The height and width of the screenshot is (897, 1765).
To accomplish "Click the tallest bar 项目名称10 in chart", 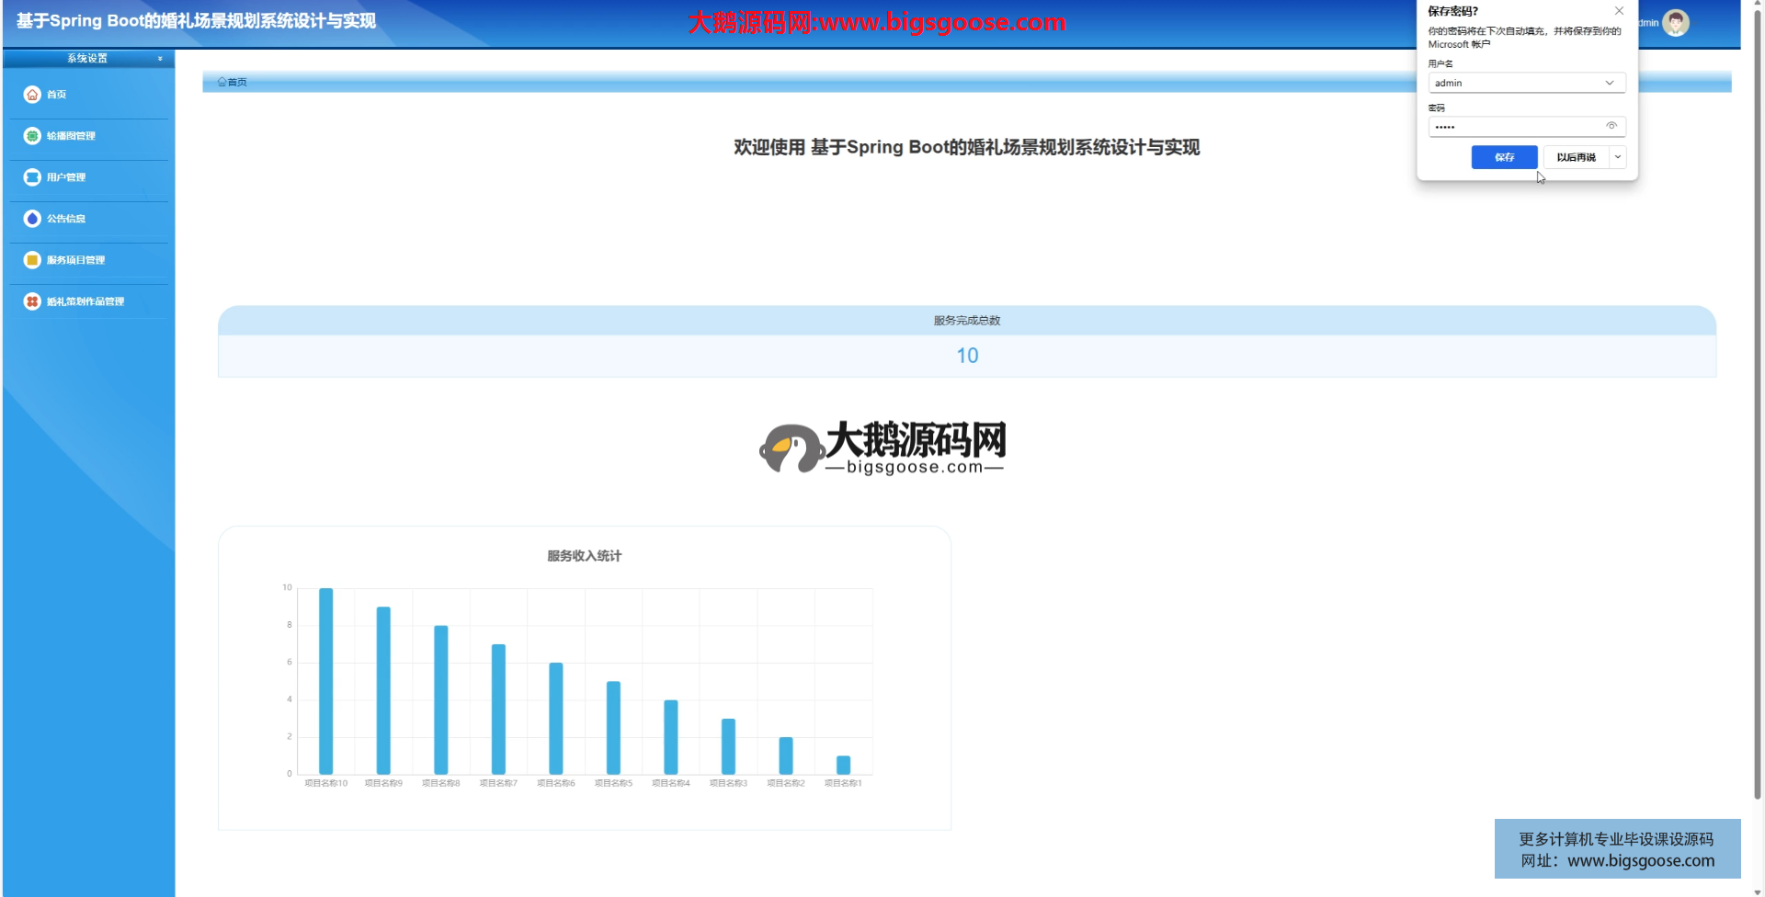I will click(325, 680).
